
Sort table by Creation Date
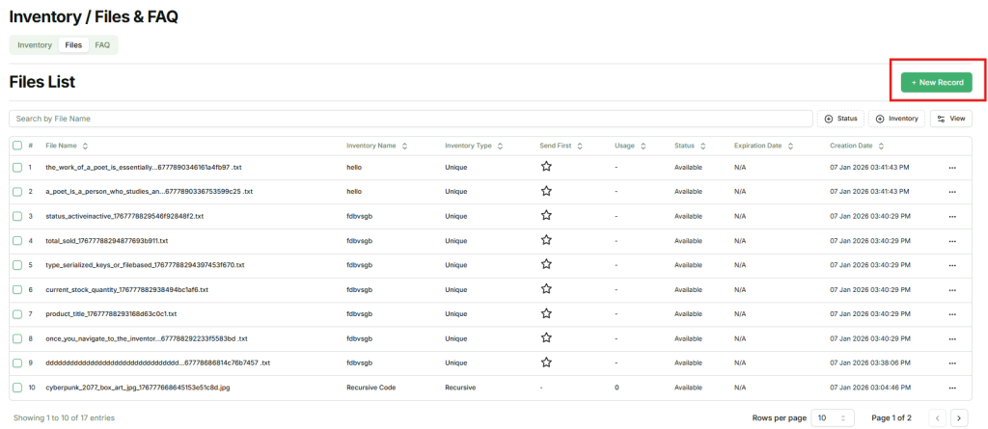880,146
